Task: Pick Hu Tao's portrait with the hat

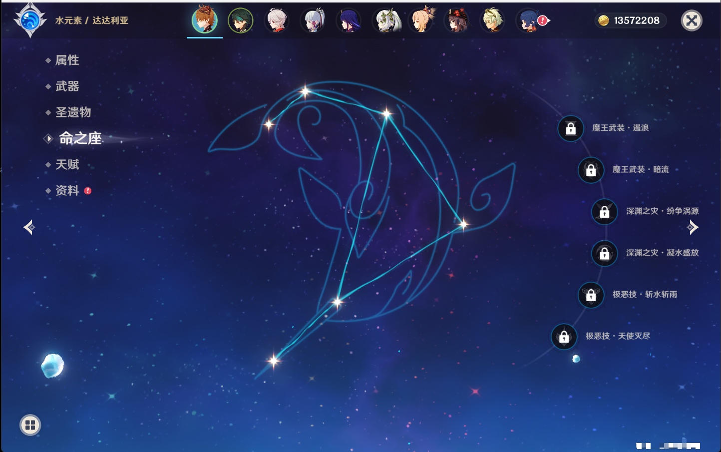Action: (x=456, y=21)
